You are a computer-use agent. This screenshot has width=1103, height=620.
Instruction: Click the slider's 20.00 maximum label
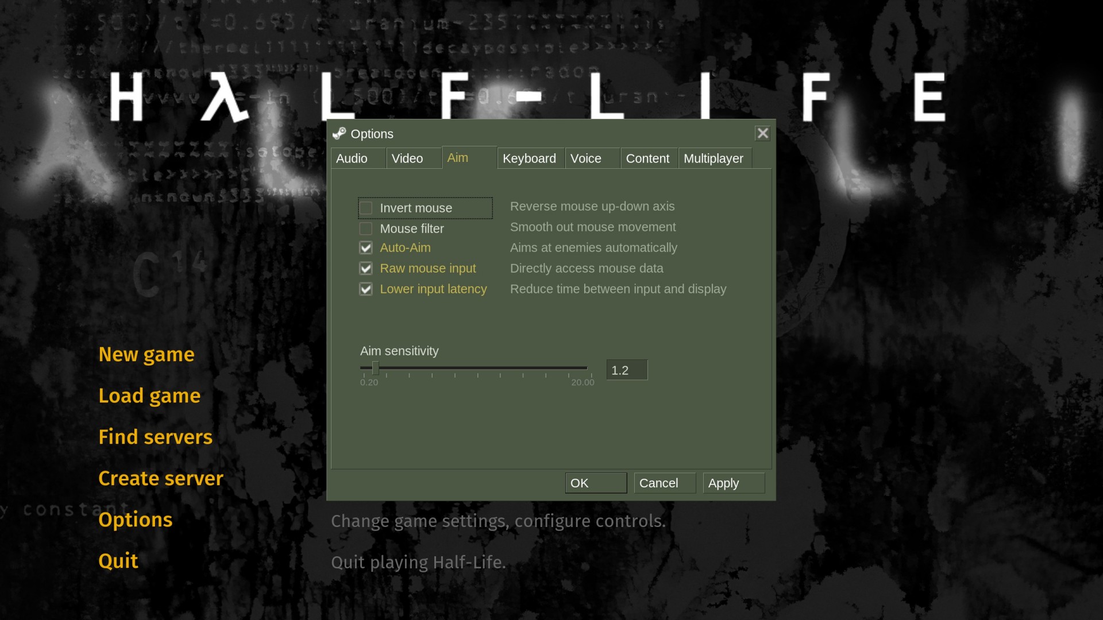pyautogui.click(x=583, y=382)
